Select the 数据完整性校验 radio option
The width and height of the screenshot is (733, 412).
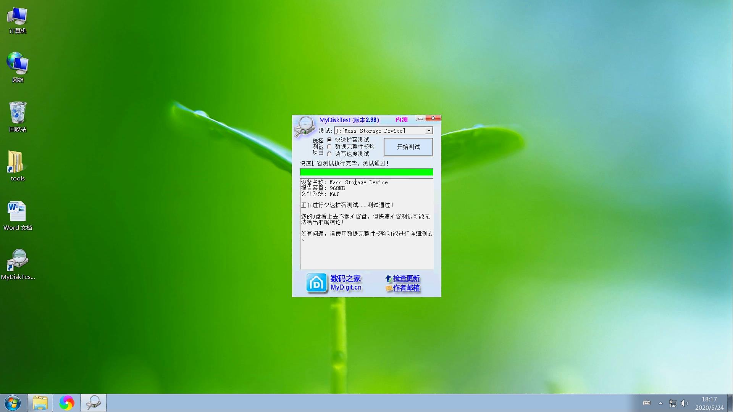[329, 146]
